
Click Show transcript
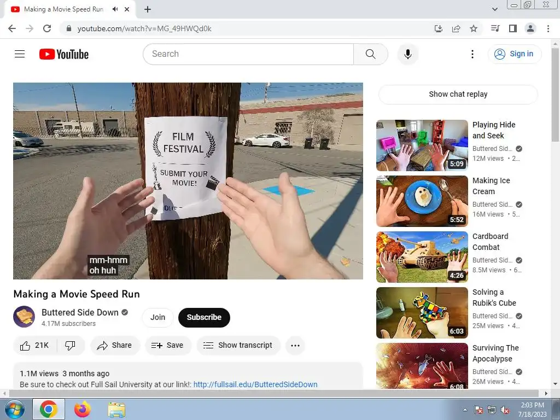tap(238, 346)
